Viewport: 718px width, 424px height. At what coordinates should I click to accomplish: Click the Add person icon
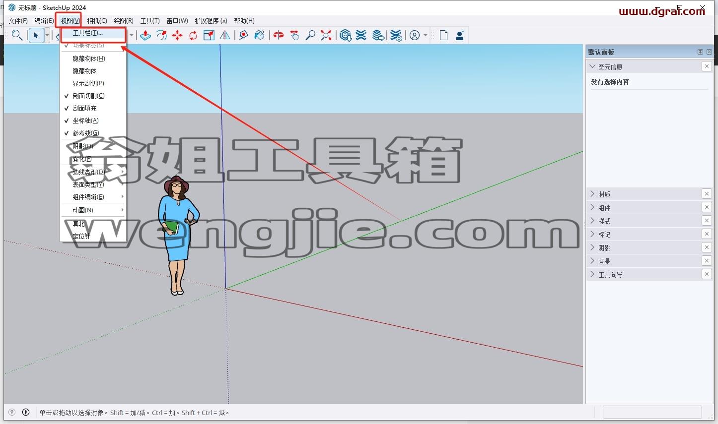tap(460, 35)
